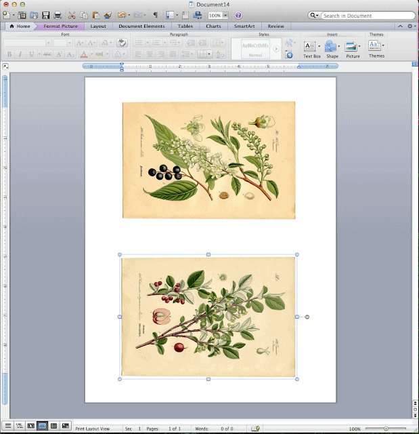Toggle Underline formatting
The width and height of the screenshot is (419, 434).
pyautogui.click(x=32, y=54)
